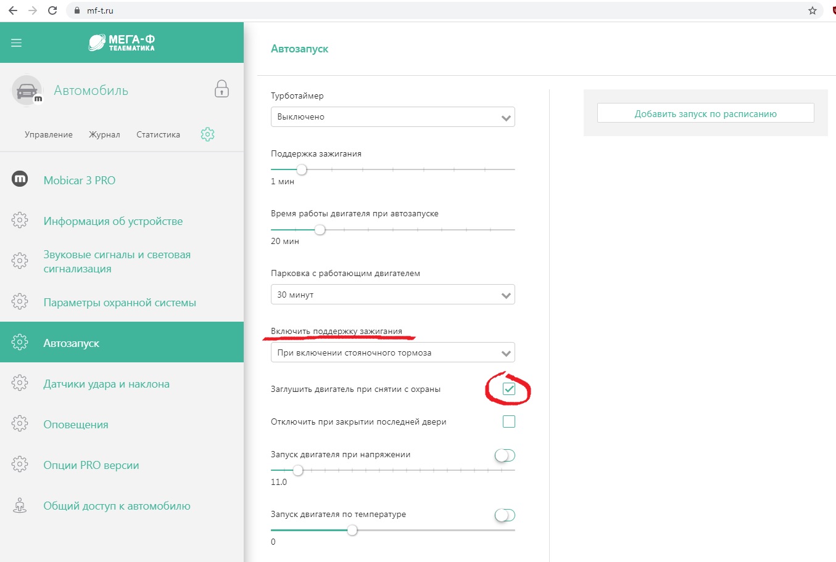Viewport: 836px width, 562px height.
Task: Open the hamburger menu in the header
Action: pos(17,43)
